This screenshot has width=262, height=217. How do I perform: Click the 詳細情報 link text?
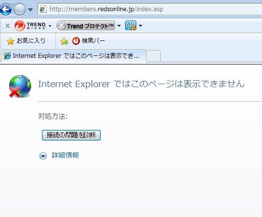point(65,155)
